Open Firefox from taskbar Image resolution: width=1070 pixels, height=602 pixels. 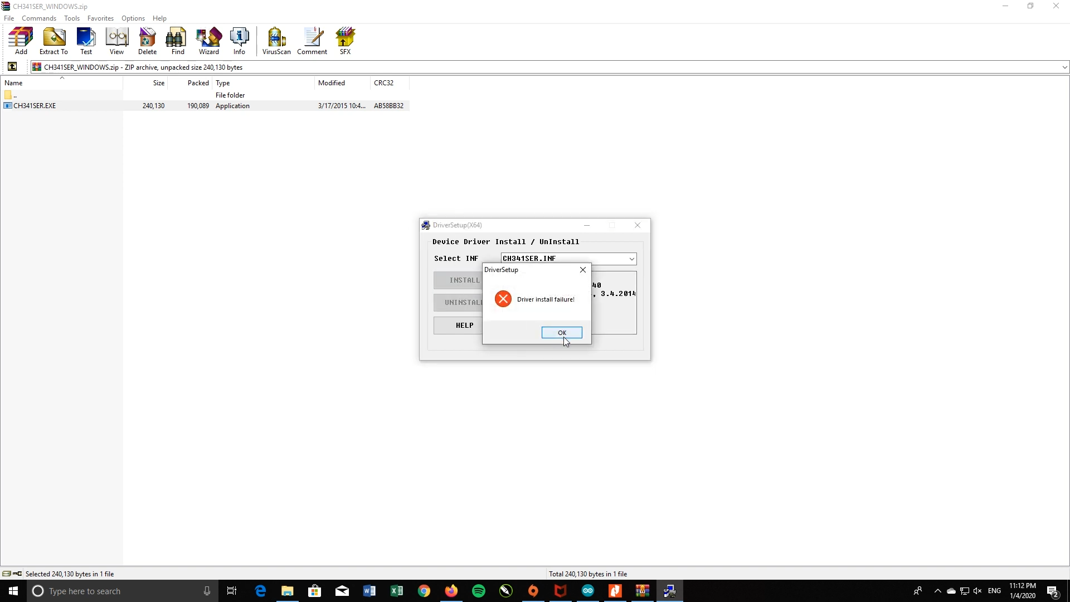coord(451,591)
